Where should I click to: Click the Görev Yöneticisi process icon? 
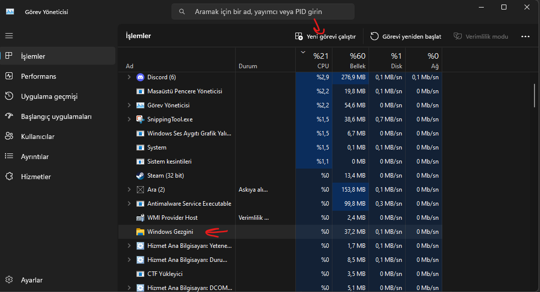coord(140,105)
